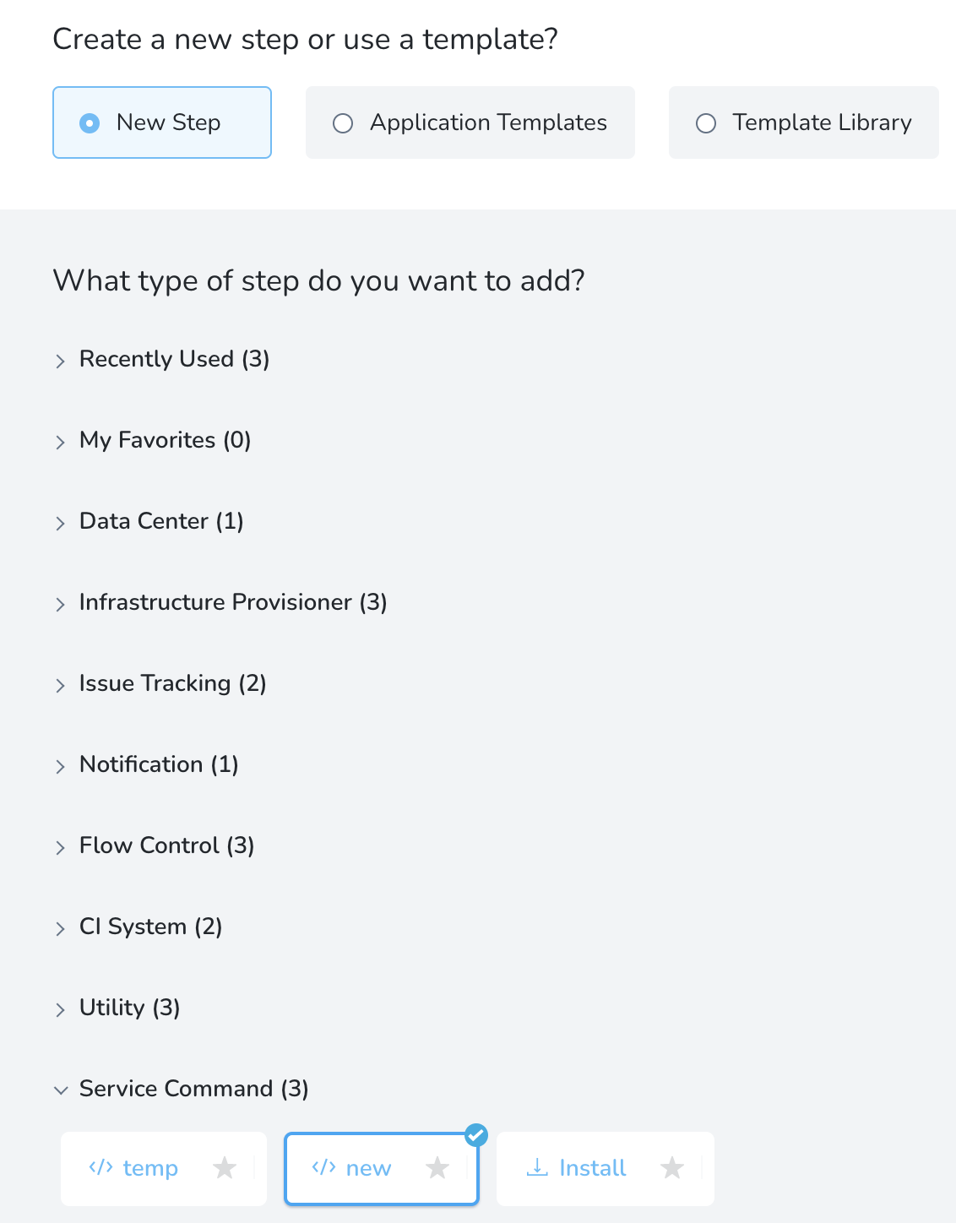956x1223 pixels.
Task: Click the code icon on the new step
Action: tap(323, 1167)
